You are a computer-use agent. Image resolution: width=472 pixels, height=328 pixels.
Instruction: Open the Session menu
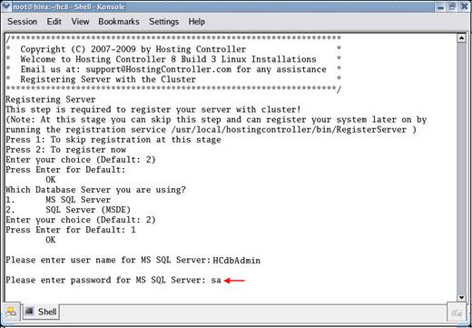click(22, 22)
